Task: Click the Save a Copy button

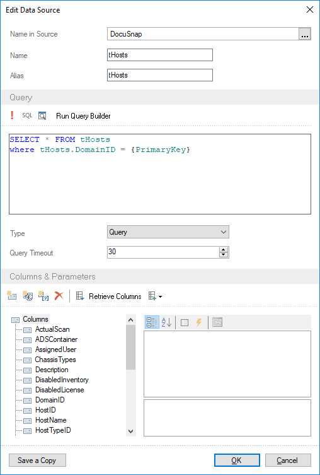Action: pos(37,460)
